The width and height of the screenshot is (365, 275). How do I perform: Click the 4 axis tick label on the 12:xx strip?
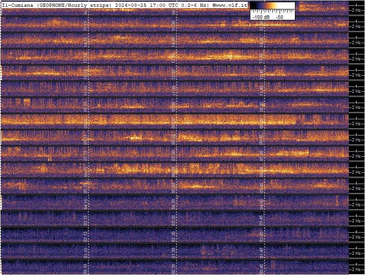point(356,70)
